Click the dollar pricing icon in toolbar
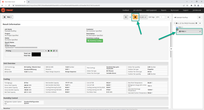 point(130,17)
